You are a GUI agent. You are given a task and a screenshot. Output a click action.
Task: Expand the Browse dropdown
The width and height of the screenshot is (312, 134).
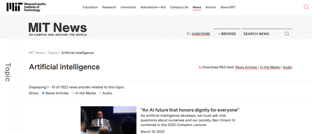227,34
